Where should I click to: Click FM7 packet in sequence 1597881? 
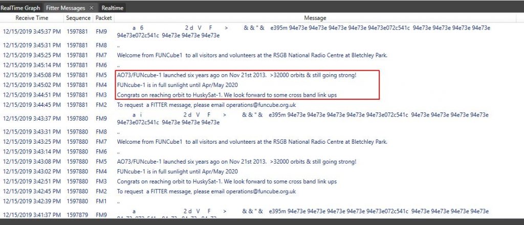pyautogui.click(x=101, y=55)
